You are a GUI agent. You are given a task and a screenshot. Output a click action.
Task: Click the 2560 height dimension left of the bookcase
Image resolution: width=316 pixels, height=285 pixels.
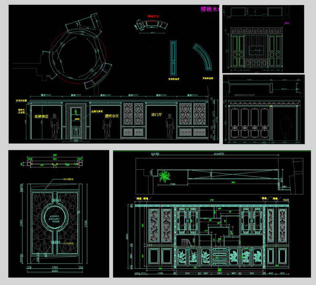(127, 237)
